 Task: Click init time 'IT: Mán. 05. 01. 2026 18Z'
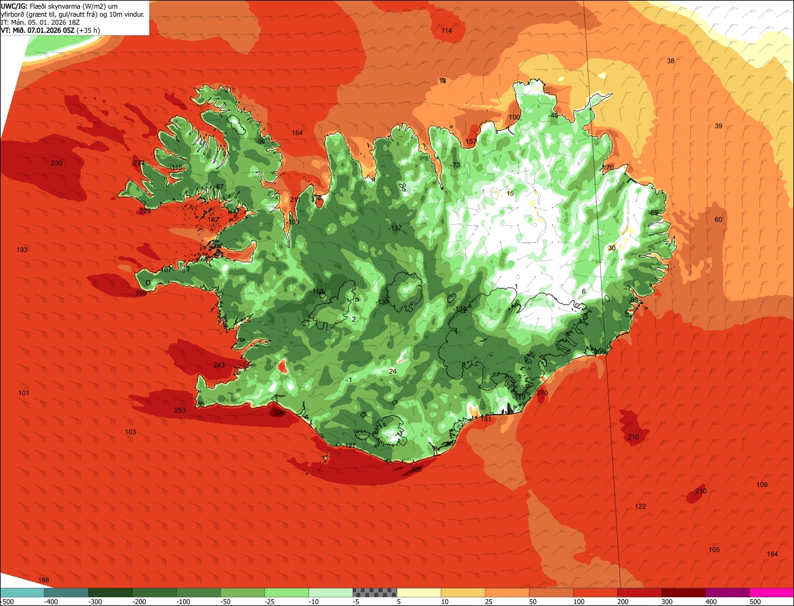pos(40,22)
